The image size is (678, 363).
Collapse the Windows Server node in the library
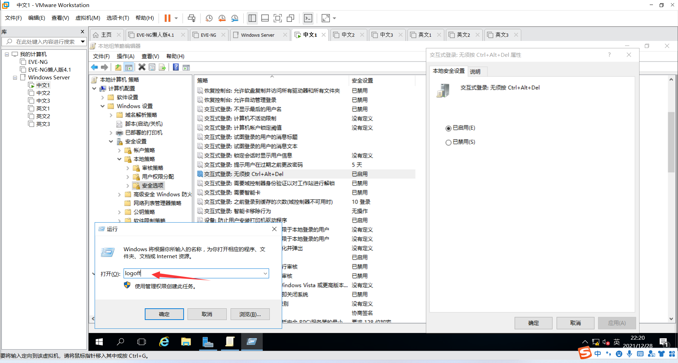(x=15, y=77)
